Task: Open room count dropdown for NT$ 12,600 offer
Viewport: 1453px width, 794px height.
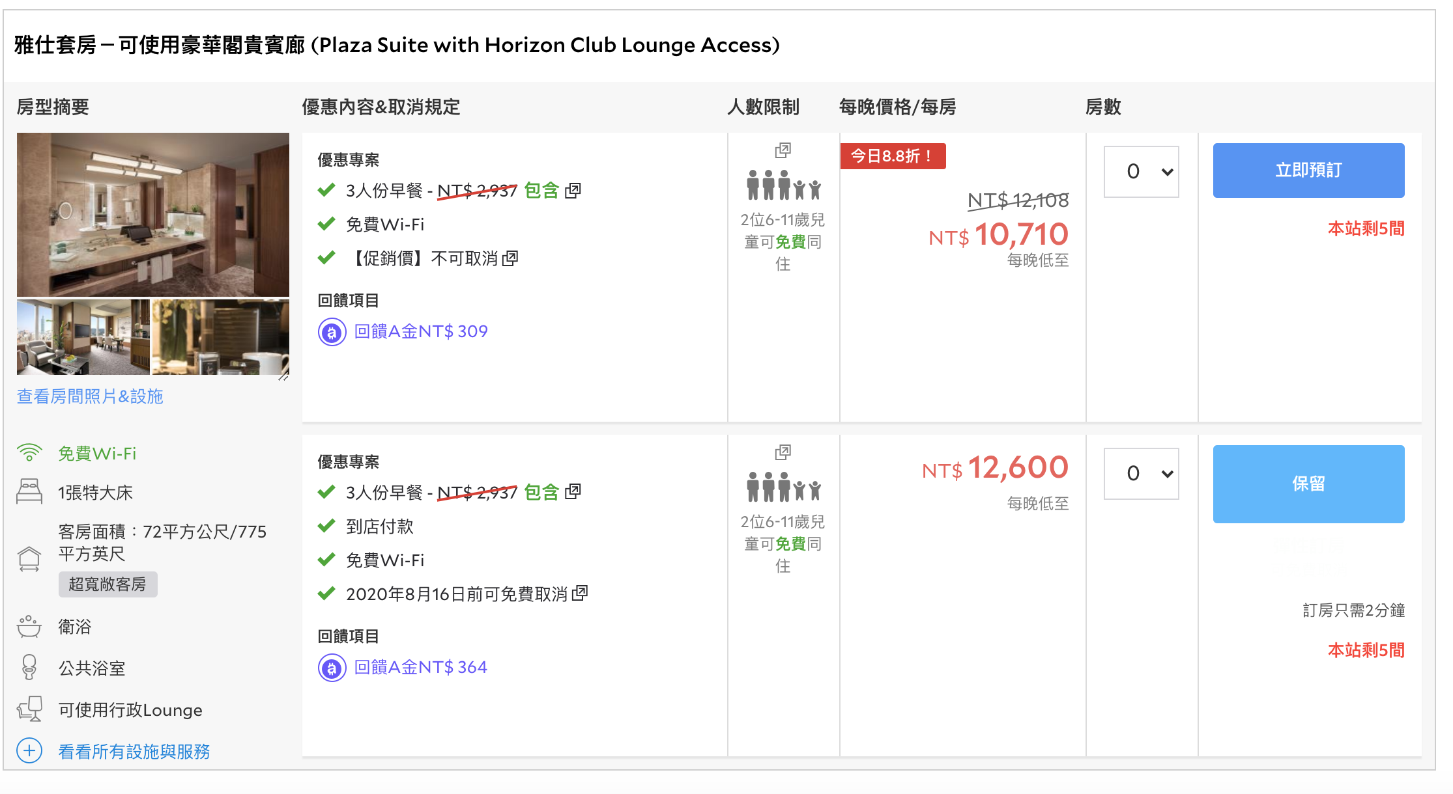Action: (1142, 474)
